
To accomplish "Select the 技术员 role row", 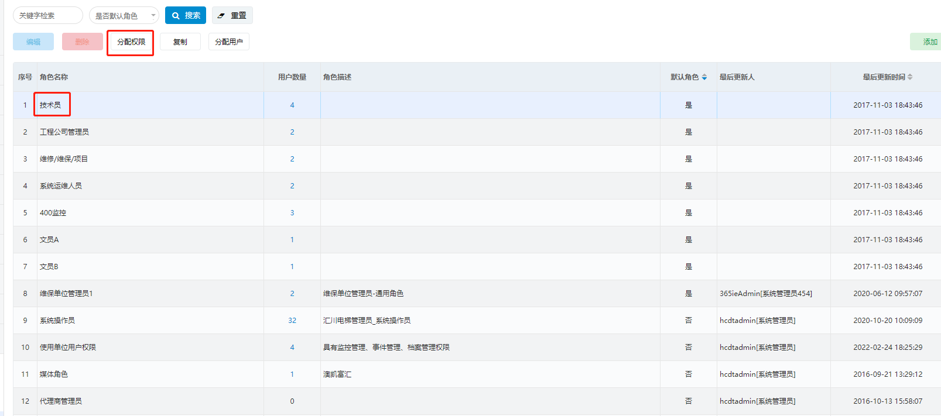I will pos(477,105).
